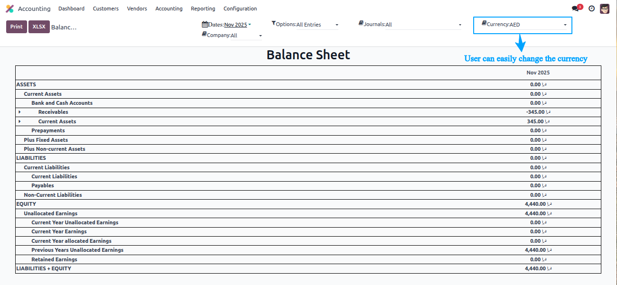Open the Dates Nov 2025 dropdown
Viewport: 617px width, 285px height.
point(238,25)
